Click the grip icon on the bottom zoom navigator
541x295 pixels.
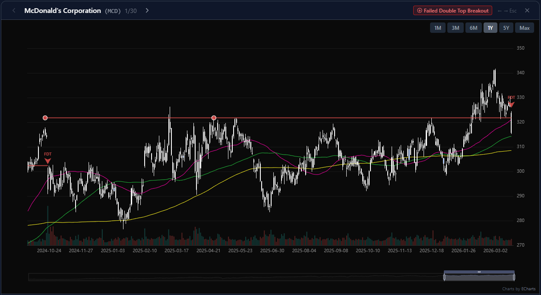click(x=479, y=272)
